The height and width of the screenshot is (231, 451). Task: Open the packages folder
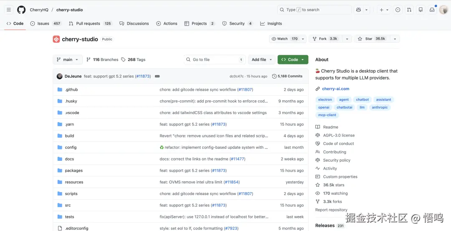[x=73, y=170]
